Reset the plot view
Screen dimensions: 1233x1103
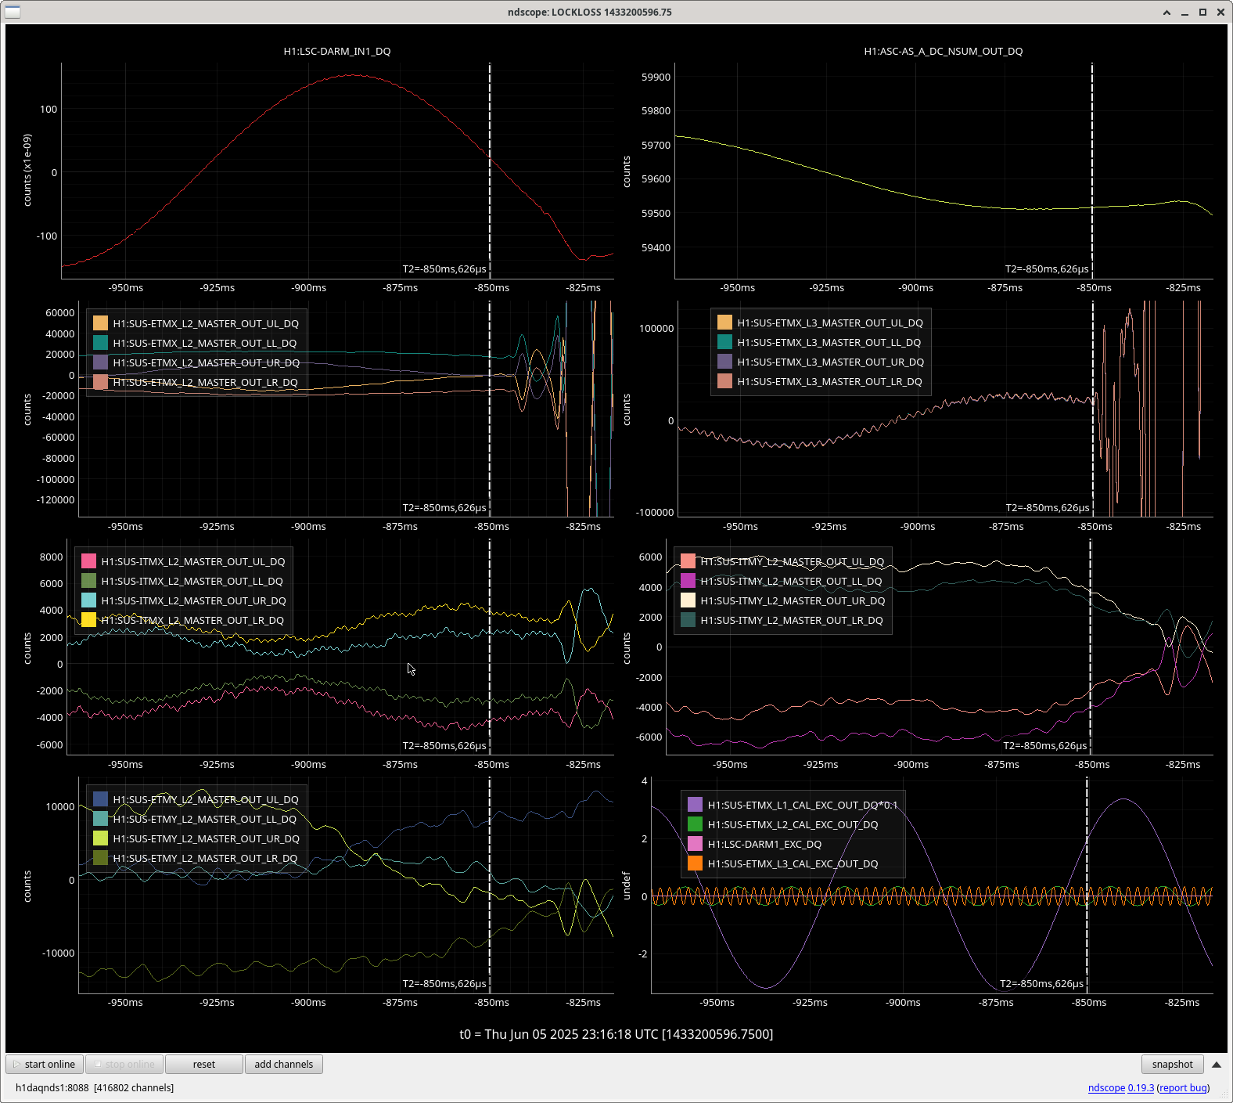pos(204,1065)
